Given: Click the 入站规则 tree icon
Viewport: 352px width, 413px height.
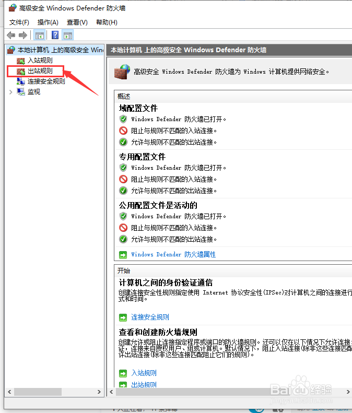Looking at the screenshot, I should (21, 61).
